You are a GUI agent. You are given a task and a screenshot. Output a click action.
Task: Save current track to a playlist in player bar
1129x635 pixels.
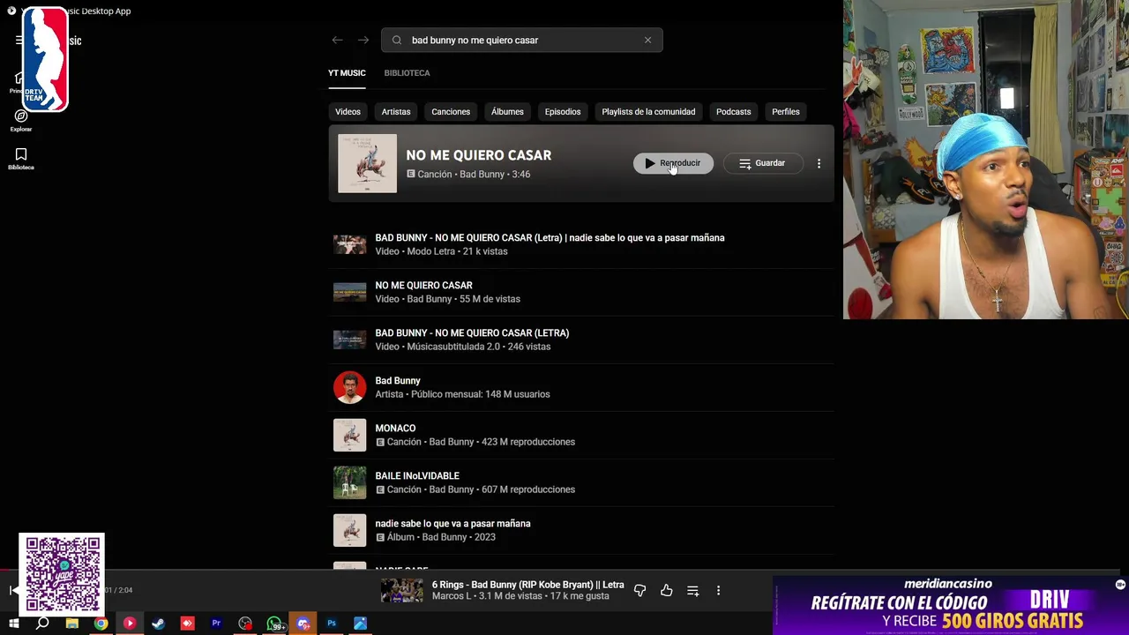(x=692, y=590)
